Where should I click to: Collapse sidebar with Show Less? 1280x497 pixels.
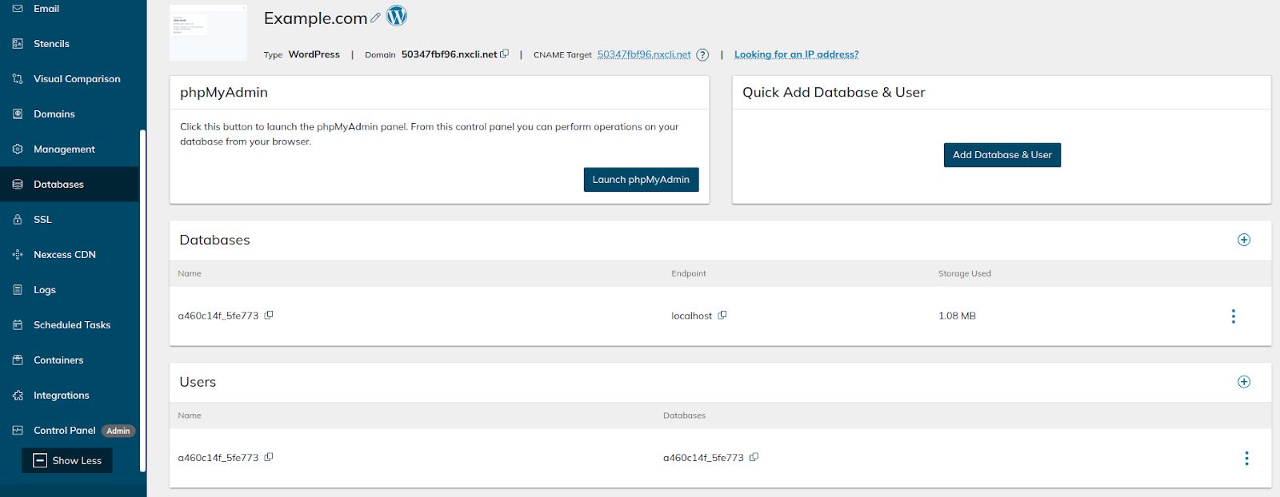coord(67,460)
